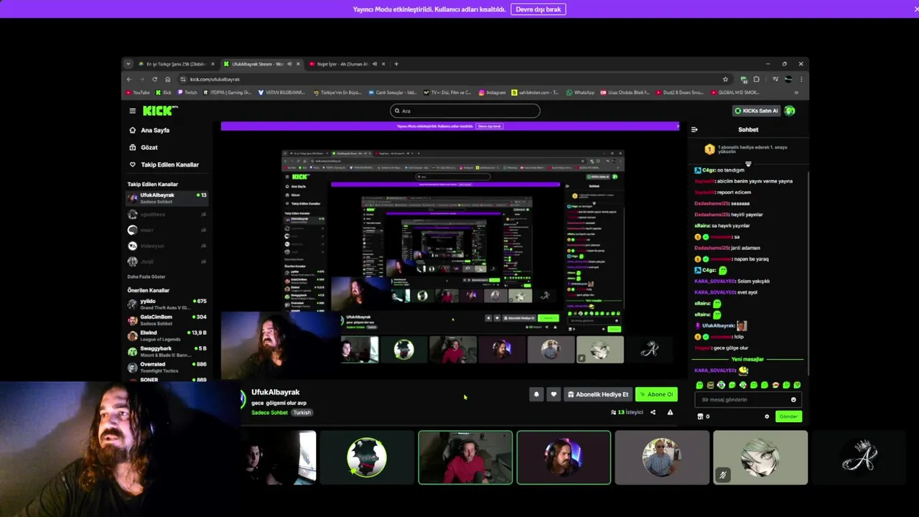Click the report warning triangle icon

tap(670, 412)
